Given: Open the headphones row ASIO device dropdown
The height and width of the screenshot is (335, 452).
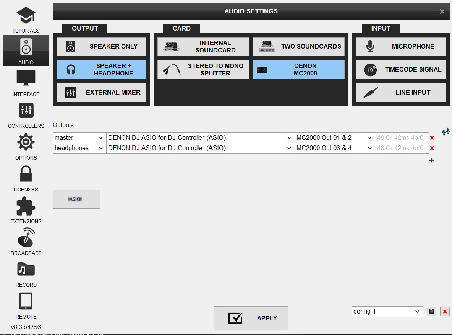Looking at the screenshot, I should (x=200, y=148).
